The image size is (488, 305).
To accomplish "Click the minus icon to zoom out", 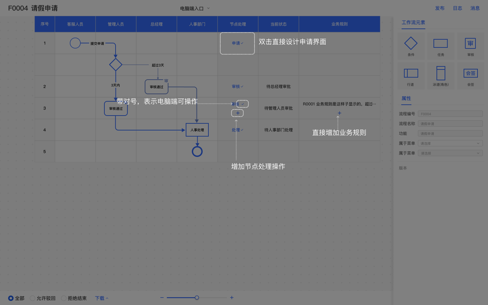I will (x=162, y=298).
